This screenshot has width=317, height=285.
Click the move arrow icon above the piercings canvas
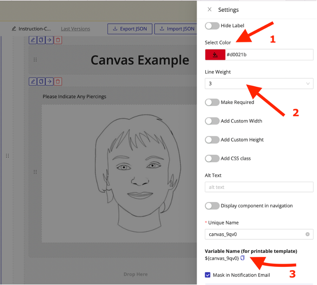click(x=50, y=81)
